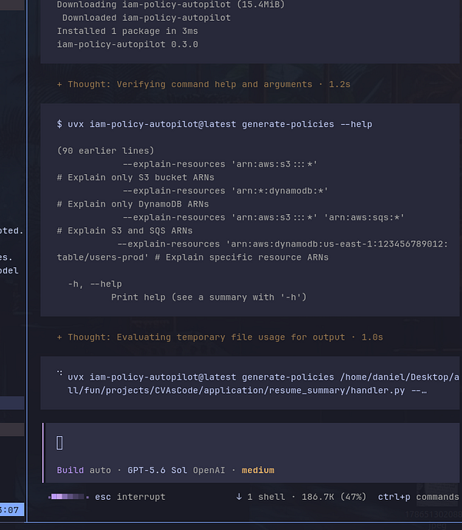Image resolution: width=462 pixels, height=530 pixels.
Task: Click the 'uvx iam-policy-autopilot@latest generate-policies --help' command line
Action: tap(215, 124)
